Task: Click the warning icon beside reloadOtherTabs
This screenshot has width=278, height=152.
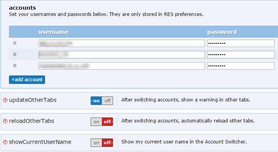Action: click(x=5, y=121)
